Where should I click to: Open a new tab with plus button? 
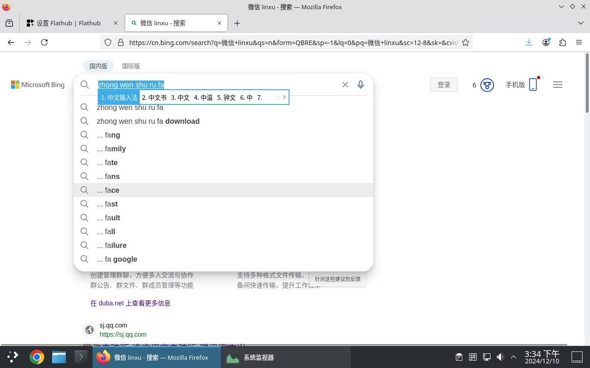[x=237, y=23]
